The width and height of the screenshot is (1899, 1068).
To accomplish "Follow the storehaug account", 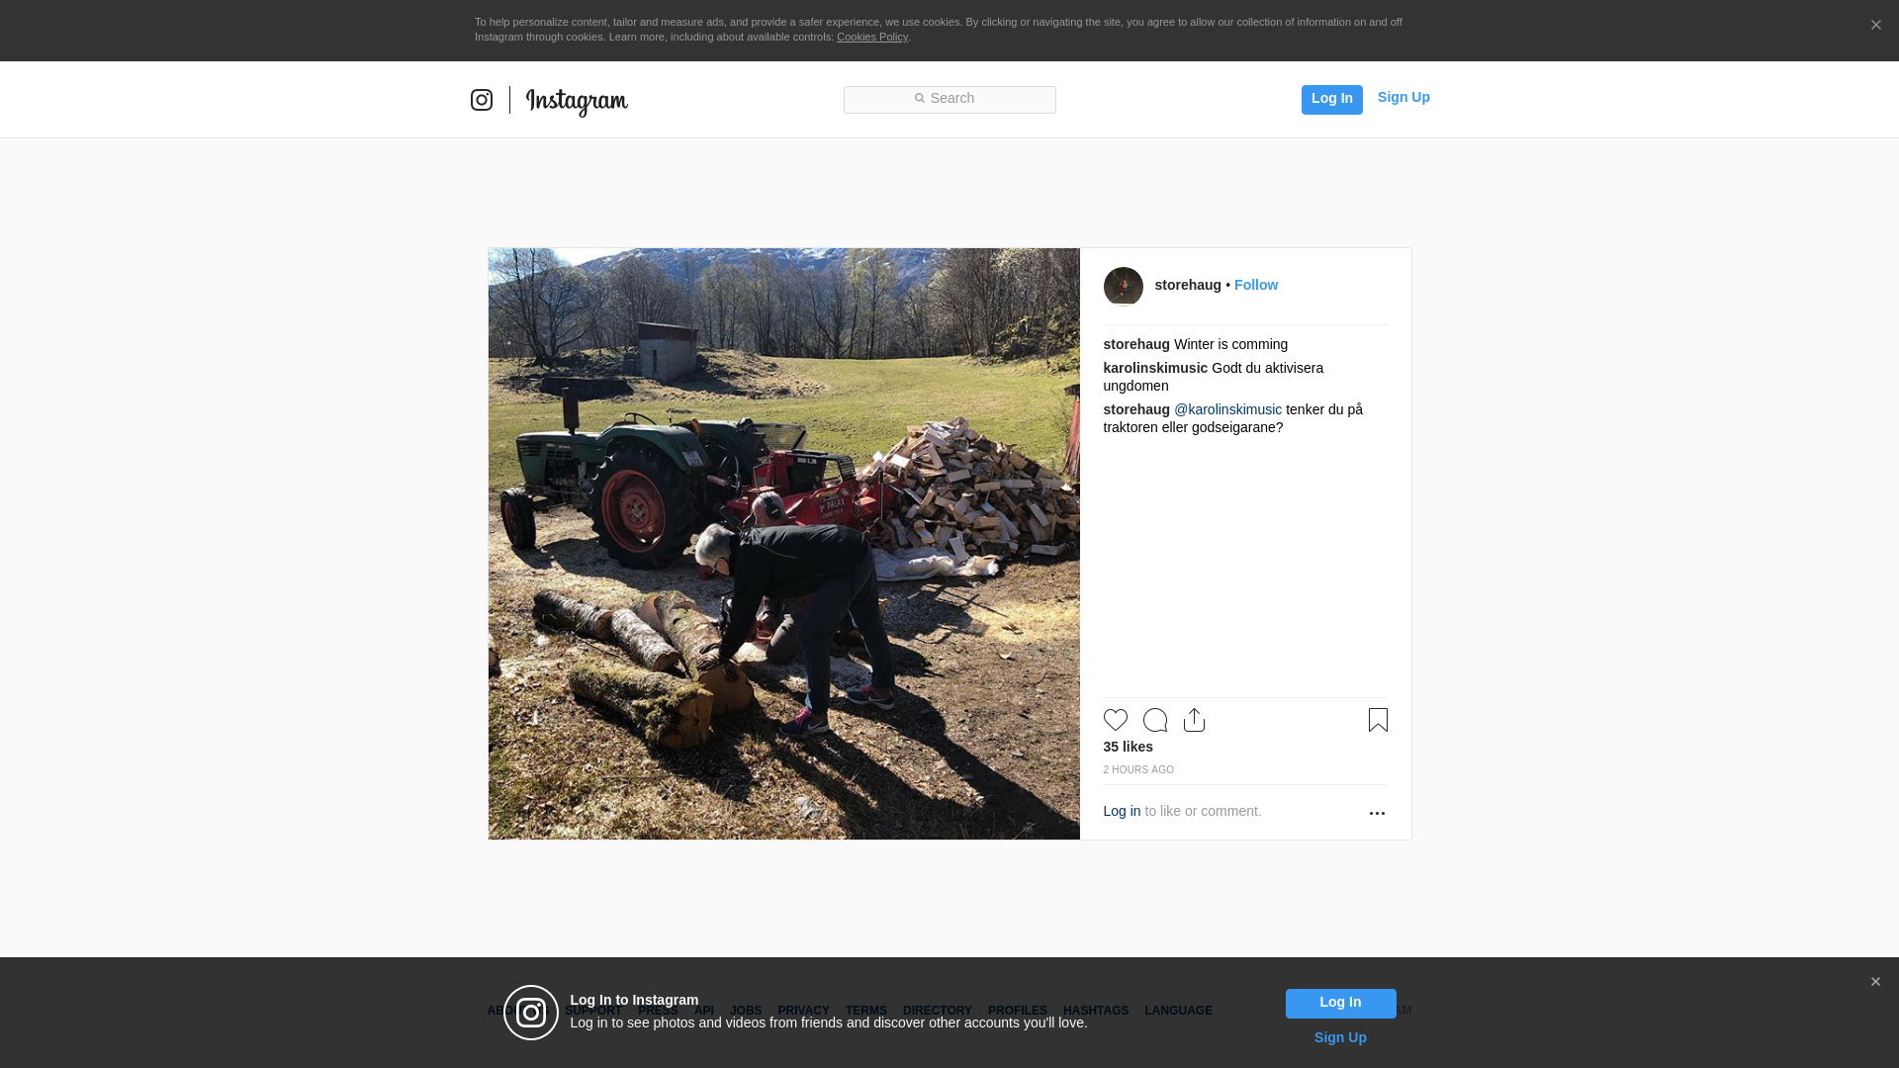I will tap(1256, 285).
